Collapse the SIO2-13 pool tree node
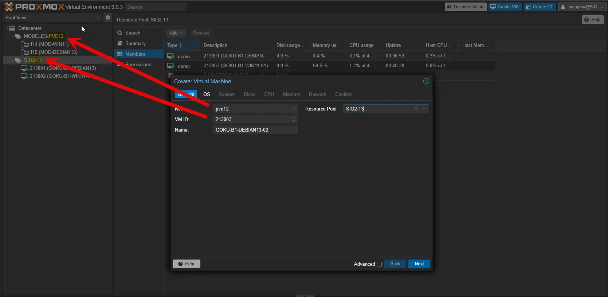Viewport: 608px width, 297px height. [x=12, y=60]
